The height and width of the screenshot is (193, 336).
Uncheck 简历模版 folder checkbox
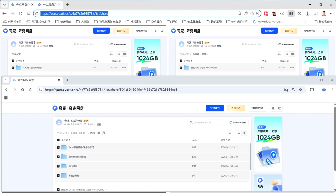pyautogui.click(x=58, y=166)
